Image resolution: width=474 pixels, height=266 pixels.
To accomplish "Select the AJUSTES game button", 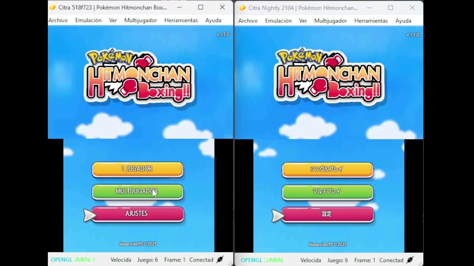I will point(137,214).
